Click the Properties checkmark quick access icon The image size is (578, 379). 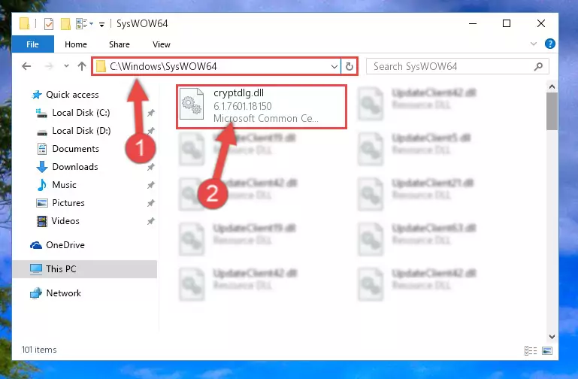[49, 24]
